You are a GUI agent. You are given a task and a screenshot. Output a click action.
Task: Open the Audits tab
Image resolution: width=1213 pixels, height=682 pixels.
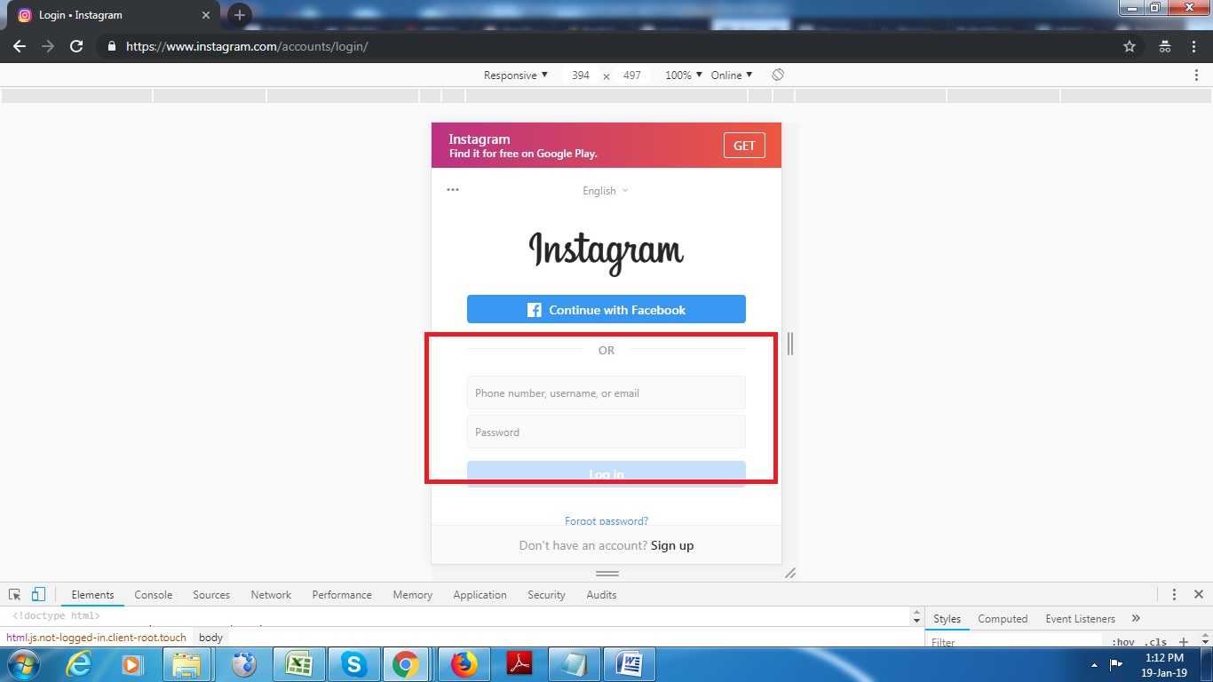tap(601, 595)
